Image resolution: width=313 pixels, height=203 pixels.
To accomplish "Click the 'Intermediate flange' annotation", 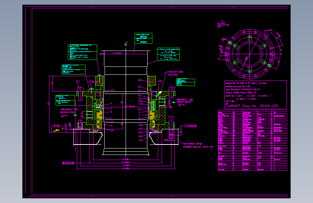I will point(192,144).
